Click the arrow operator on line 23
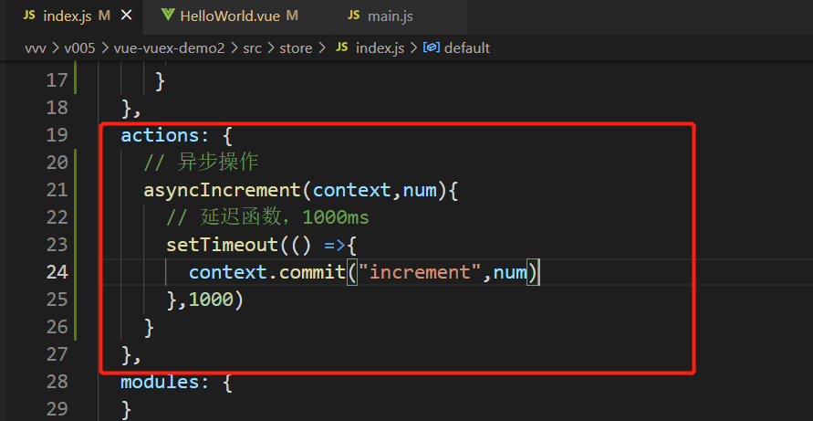This screenshot has width=813, height=421. pos(335,245)
